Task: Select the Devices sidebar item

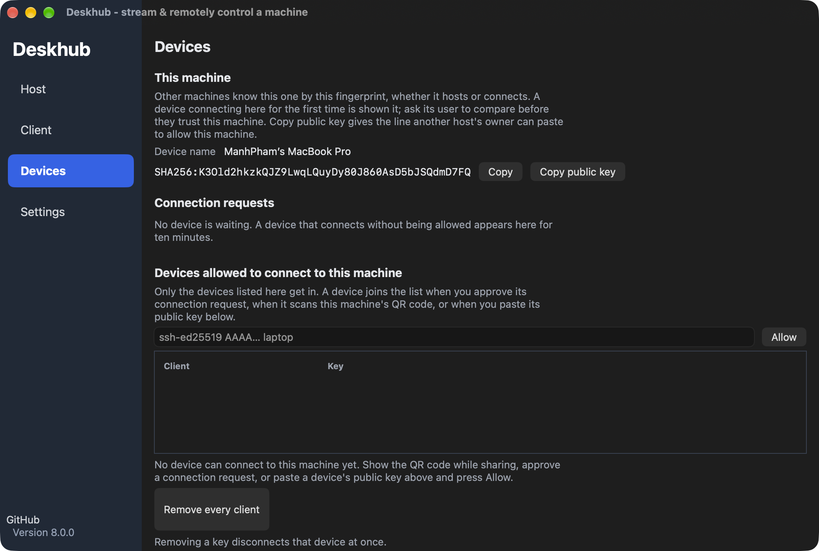Action: click(x=71, y=171)
